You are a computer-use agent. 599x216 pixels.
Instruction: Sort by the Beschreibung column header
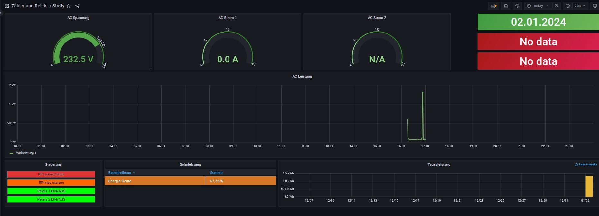(x=120, y=173)
